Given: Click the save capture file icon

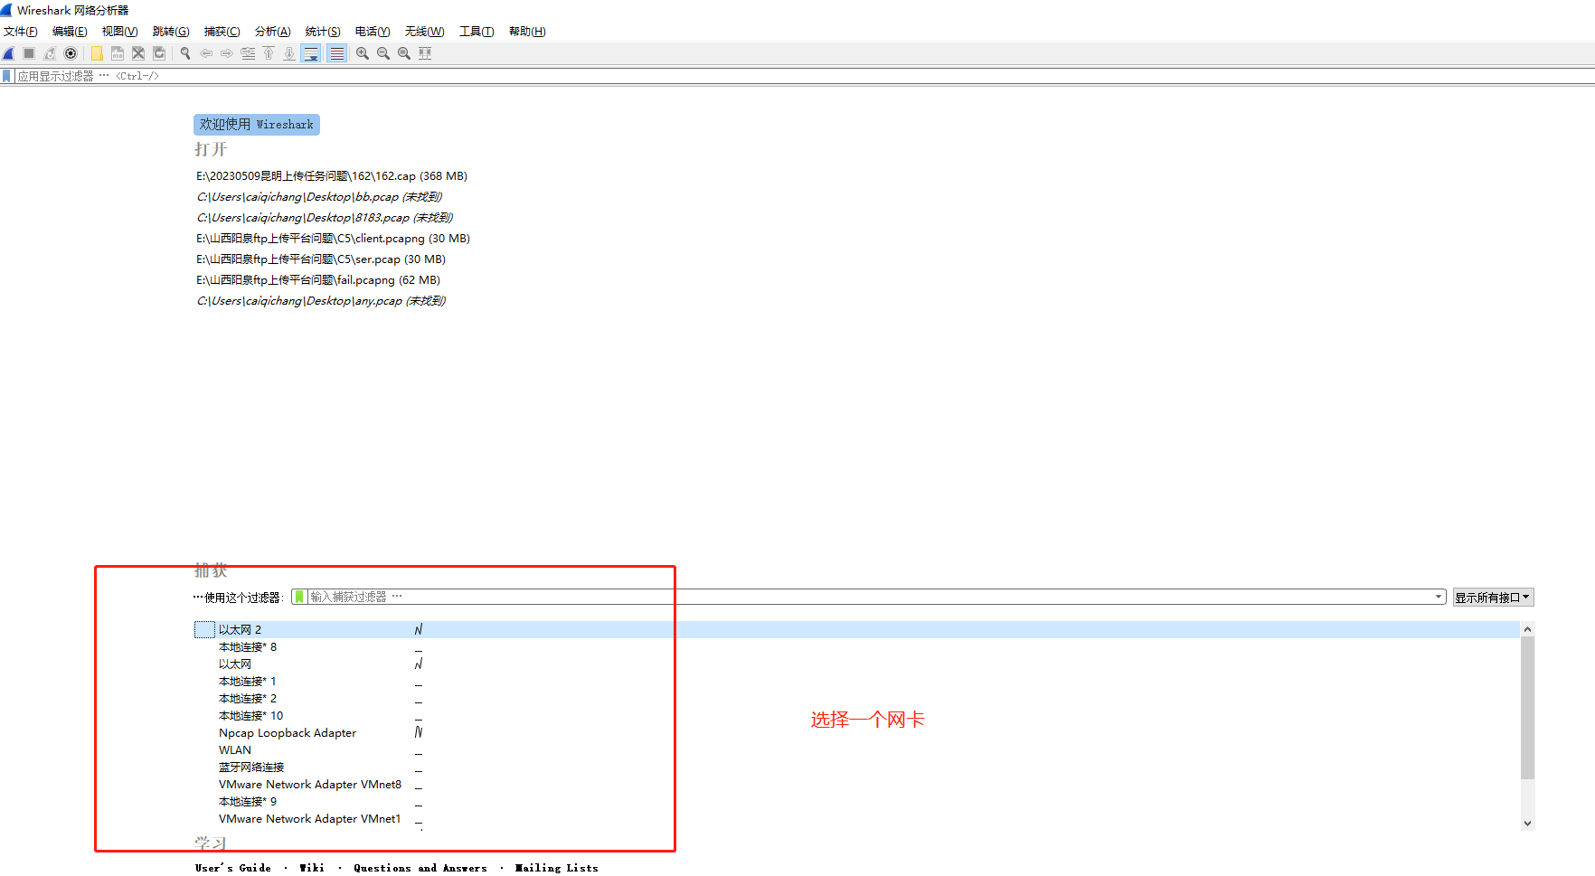Looking at the screenshot, I should [118, 53].
